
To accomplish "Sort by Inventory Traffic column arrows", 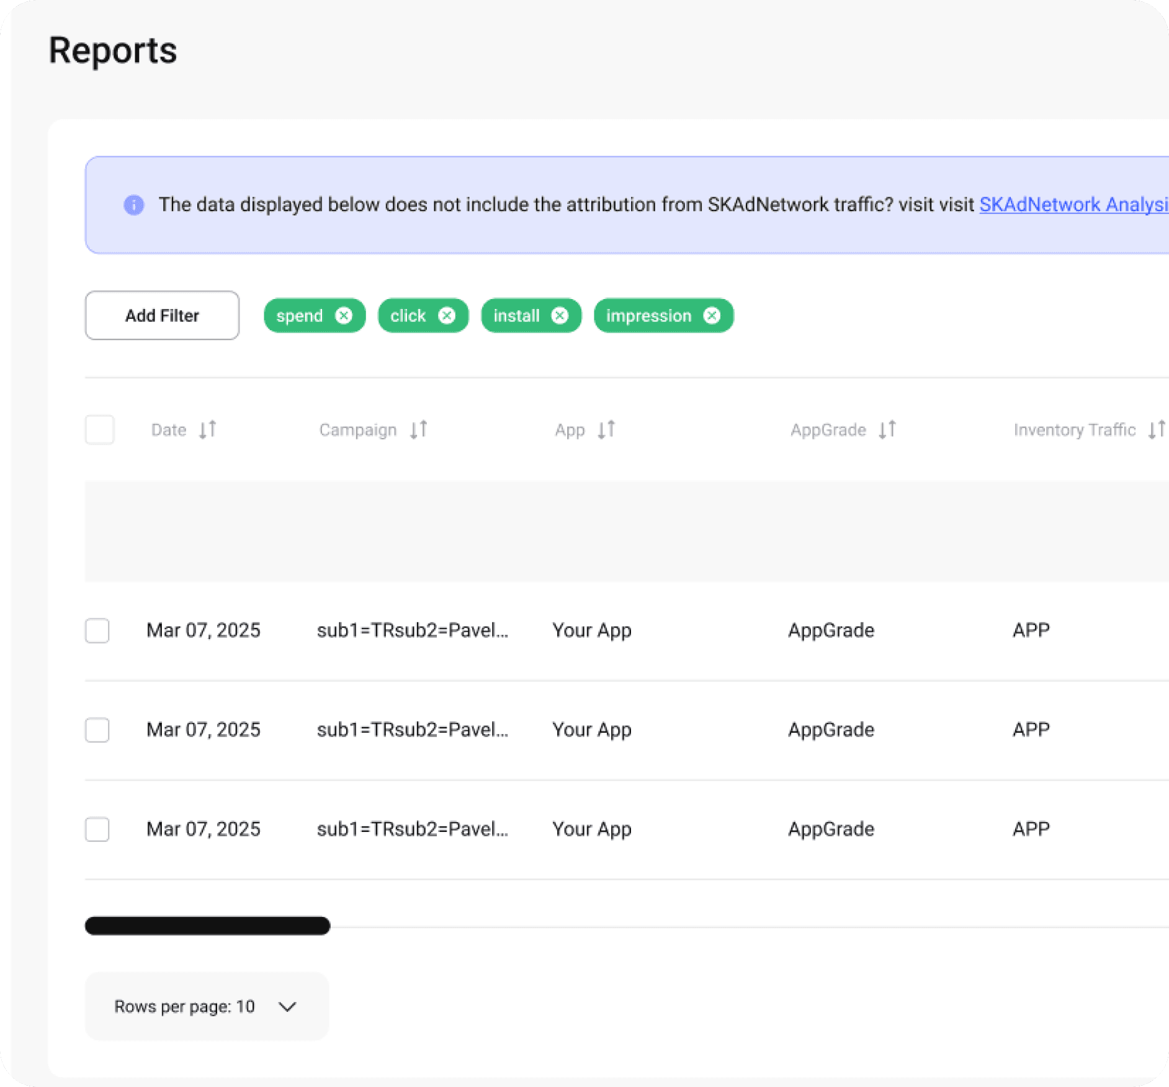I will click(x=1157, y=429).
